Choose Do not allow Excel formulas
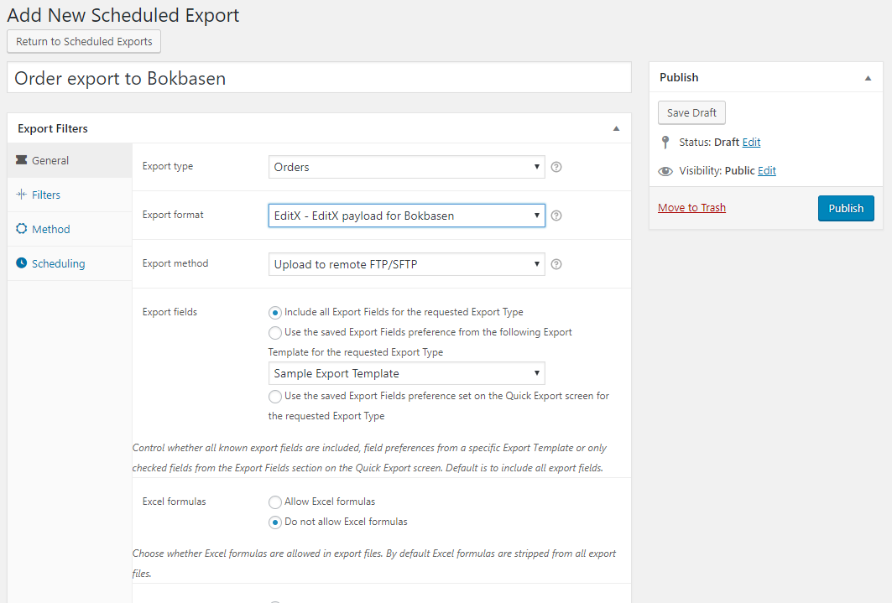Image resolution: width=892 pixels, height=603 pixels. point(275,522)
